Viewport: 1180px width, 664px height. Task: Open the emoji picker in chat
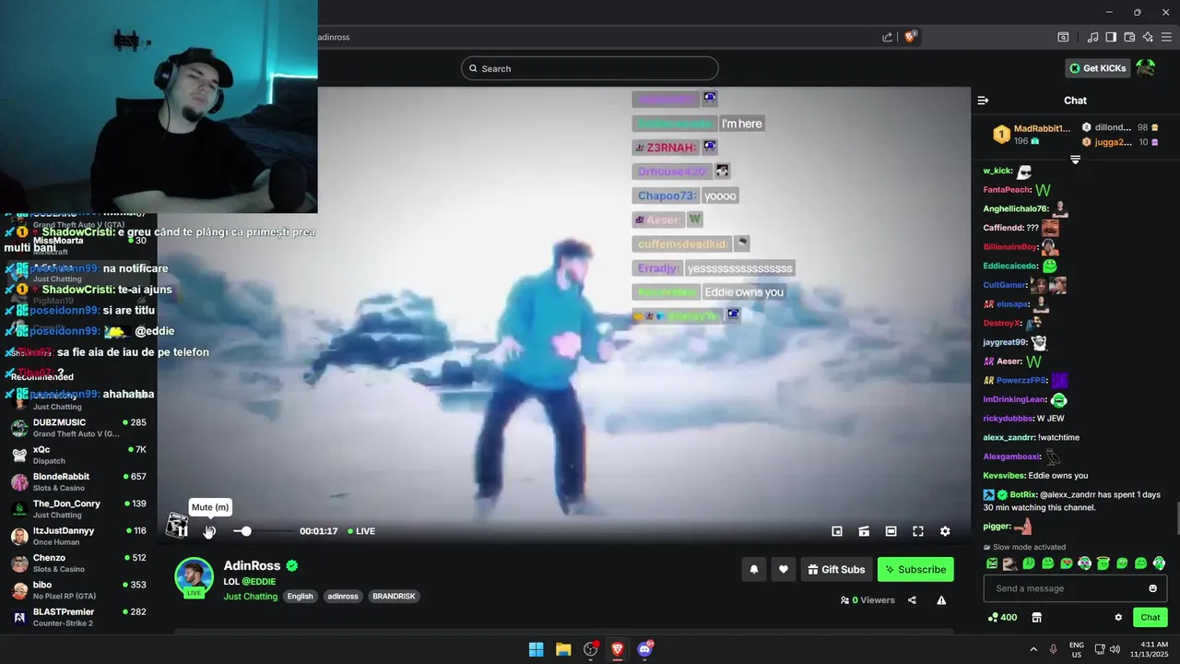click(1152, 588)
